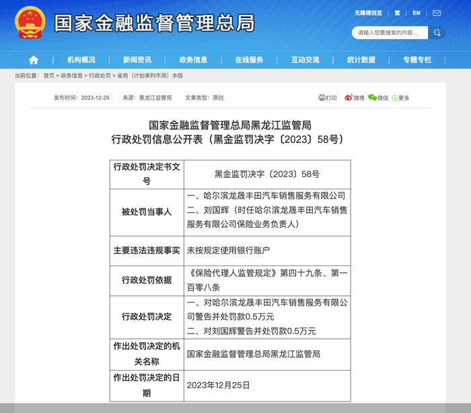This screenshot has width=471, height=413.
Task: Click site title 国家金融监督管理总局
Action: point(154,23)
